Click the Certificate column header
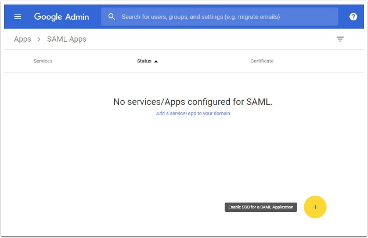The image size is (368, 238). click(x=262, y=61)
